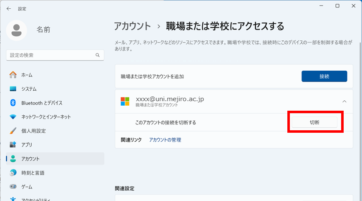Select the System monitor icon
This screenshot has height=201, width=362.
click(13, 89)
